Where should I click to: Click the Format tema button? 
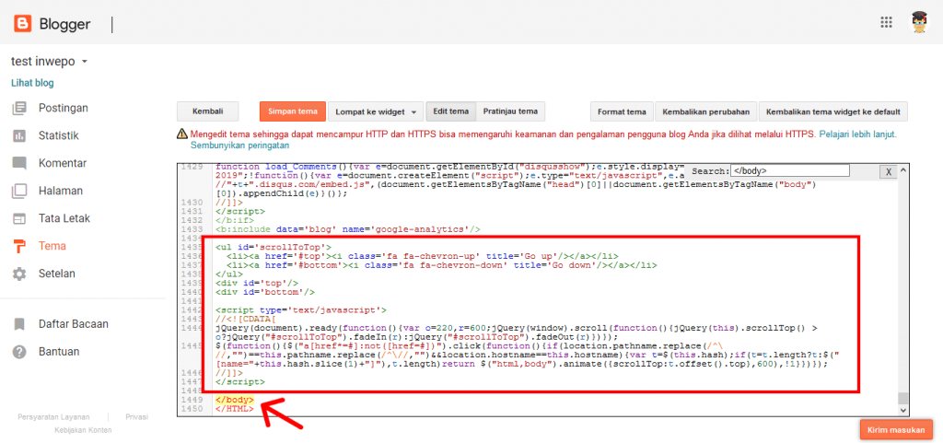click(622, 111)
